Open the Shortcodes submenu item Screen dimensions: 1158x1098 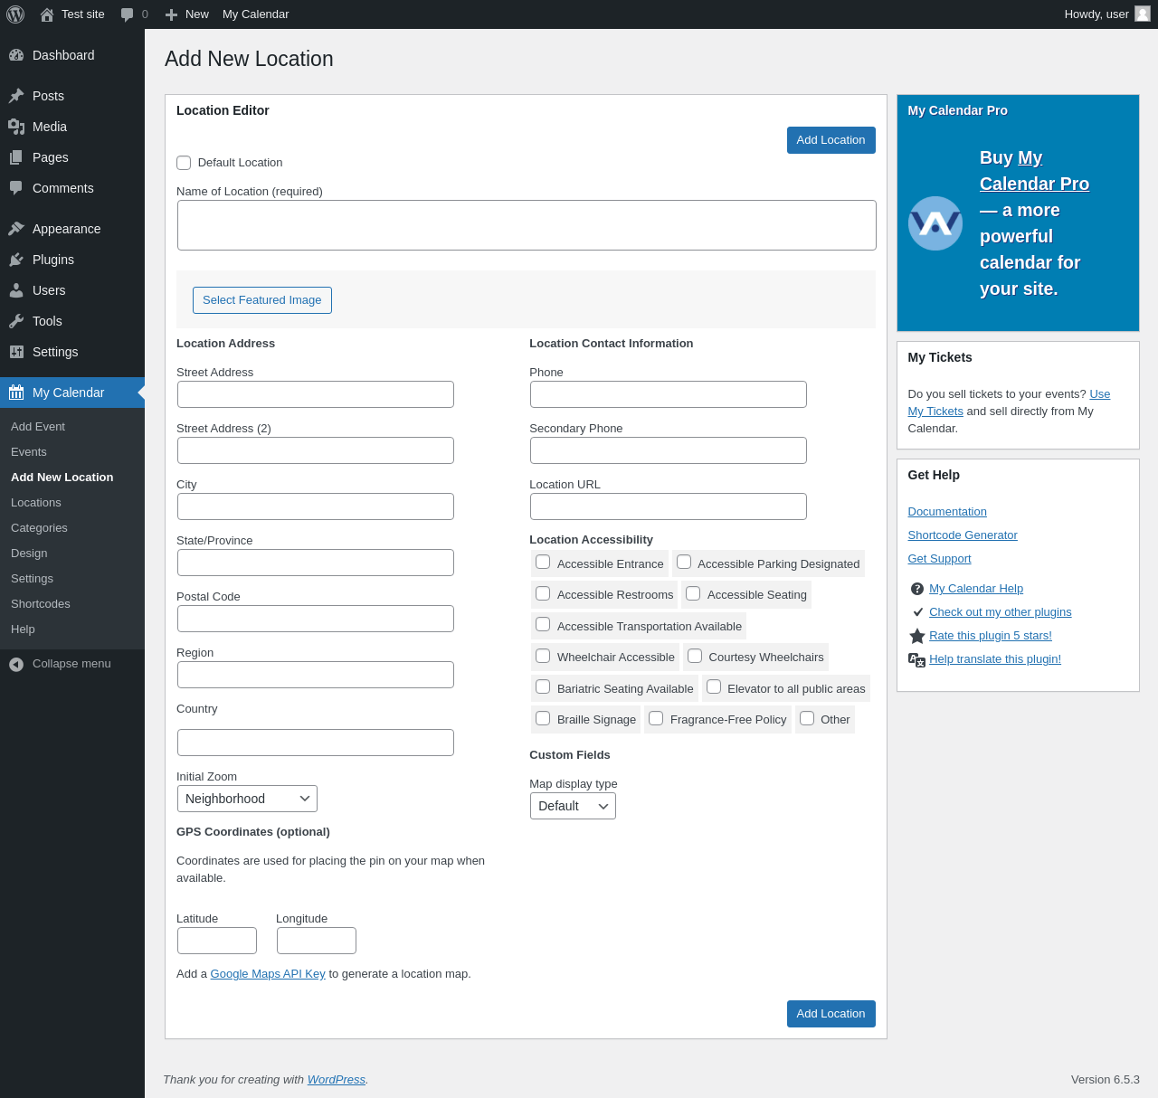tap(41, 604)
